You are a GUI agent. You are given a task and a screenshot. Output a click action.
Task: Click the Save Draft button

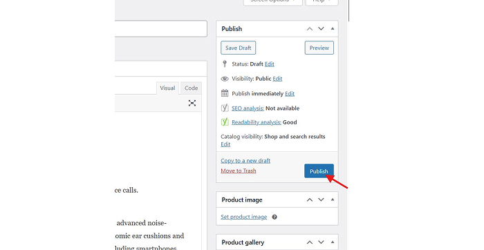pos(238,48)
